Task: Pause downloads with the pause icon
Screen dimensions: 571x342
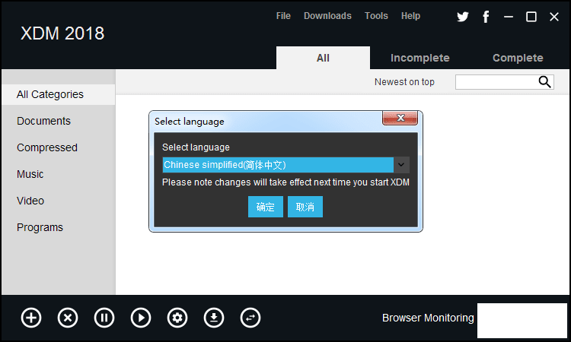Action: tap(104, 318)
